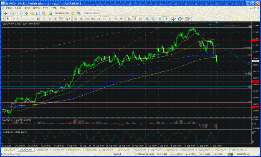261x157 pixels.
Task: Open the leftmost (Help) menu item
Action: [62, 8]
